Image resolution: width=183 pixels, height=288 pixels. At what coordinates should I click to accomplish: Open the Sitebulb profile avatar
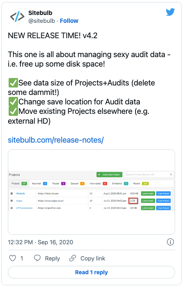17,17
